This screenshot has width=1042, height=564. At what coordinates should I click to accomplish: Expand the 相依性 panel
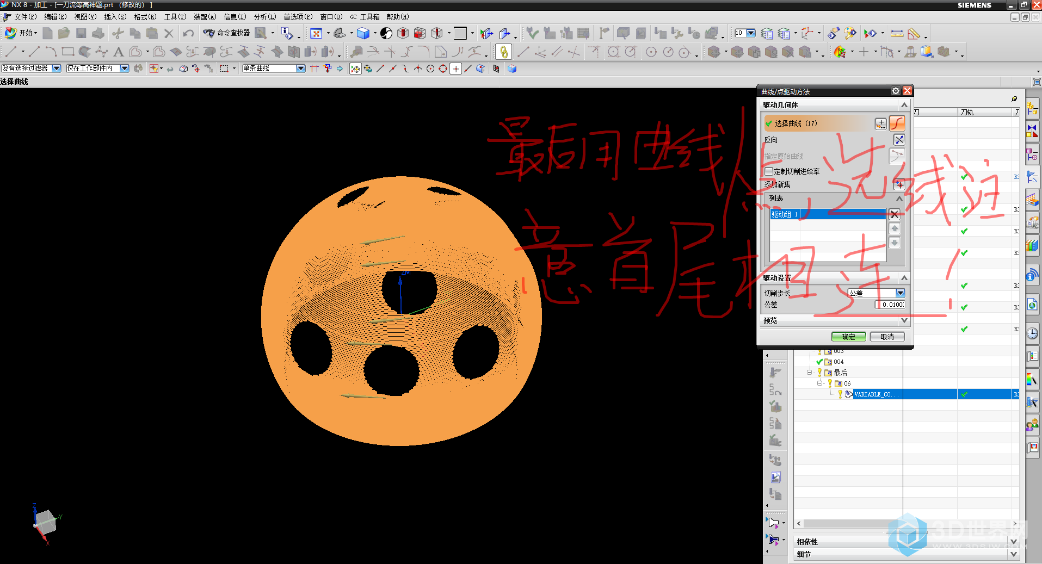[x=1013, y=542]
